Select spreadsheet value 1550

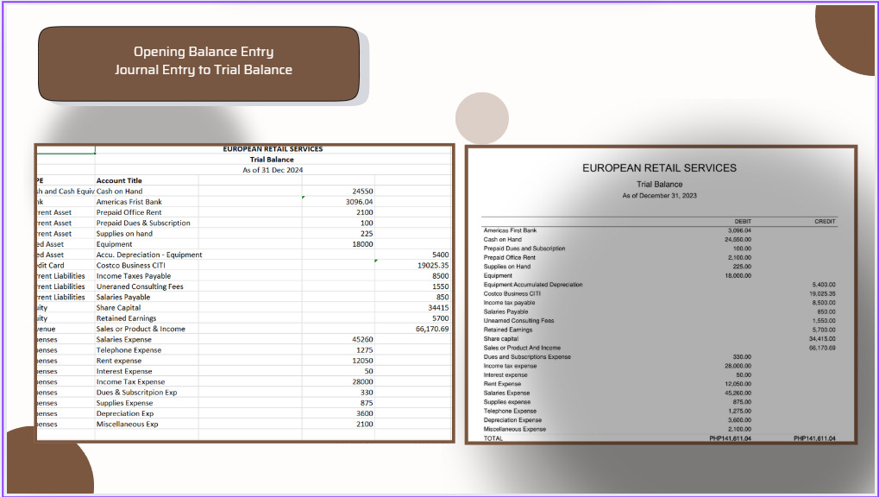click(x=441, y=287)
